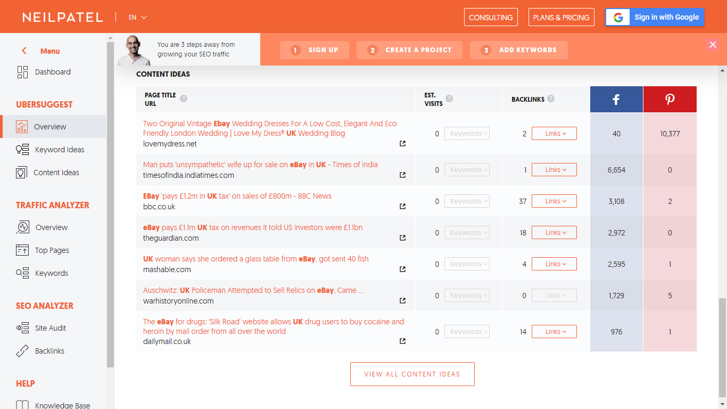Click the Sign Up step button
Viewport: 727px width, 409px height.
pyautogui.click(x=315, y=50)
